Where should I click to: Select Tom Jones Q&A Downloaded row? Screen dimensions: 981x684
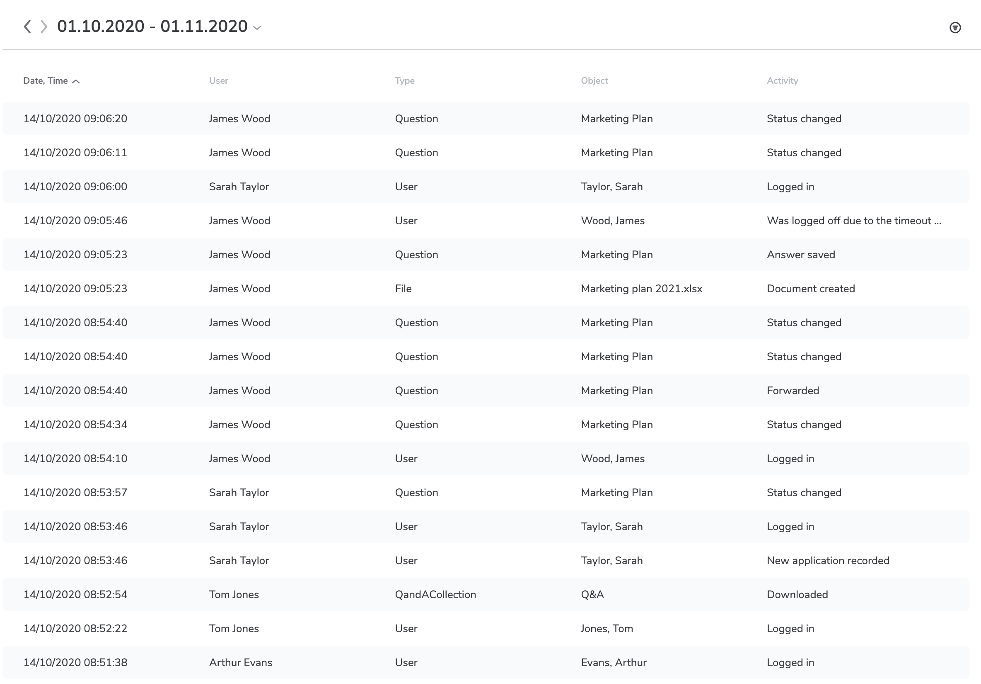tap(490, 594)
